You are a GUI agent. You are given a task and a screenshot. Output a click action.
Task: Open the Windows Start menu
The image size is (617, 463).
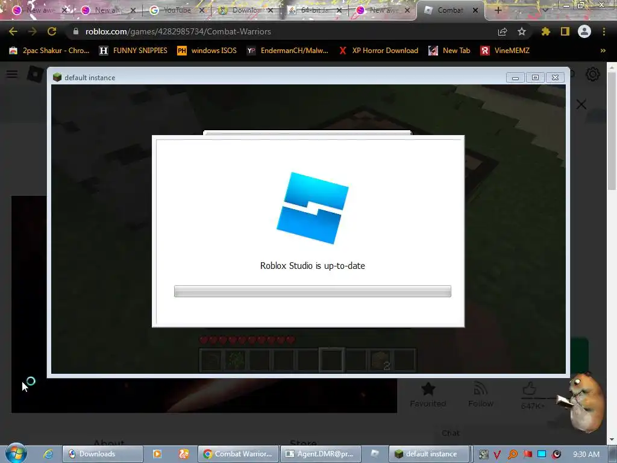[16, 453]
